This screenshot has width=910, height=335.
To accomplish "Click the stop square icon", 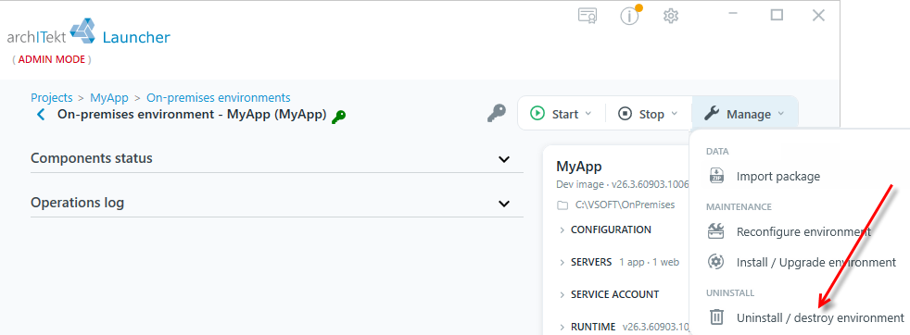I will pyautogui.click(x=625, y=114).
